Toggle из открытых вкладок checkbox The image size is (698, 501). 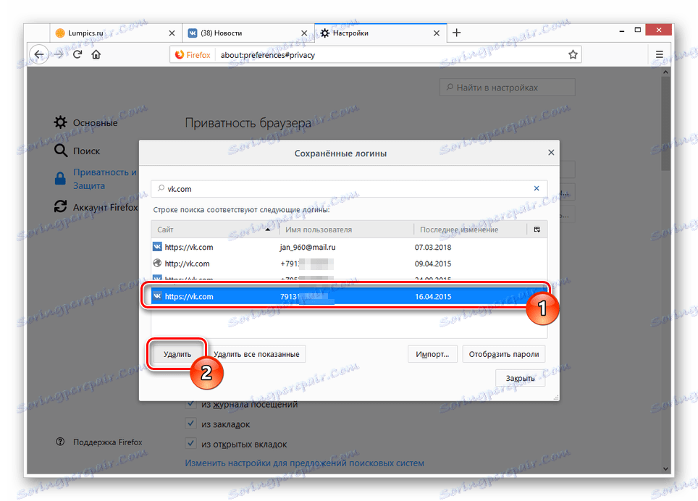[190, 444]
